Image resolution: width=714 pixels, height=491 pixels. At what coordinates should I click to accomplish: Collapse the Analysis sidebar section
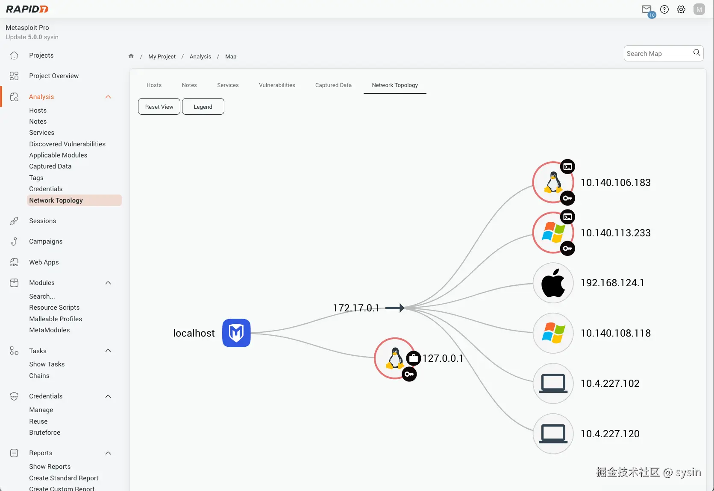108,96
